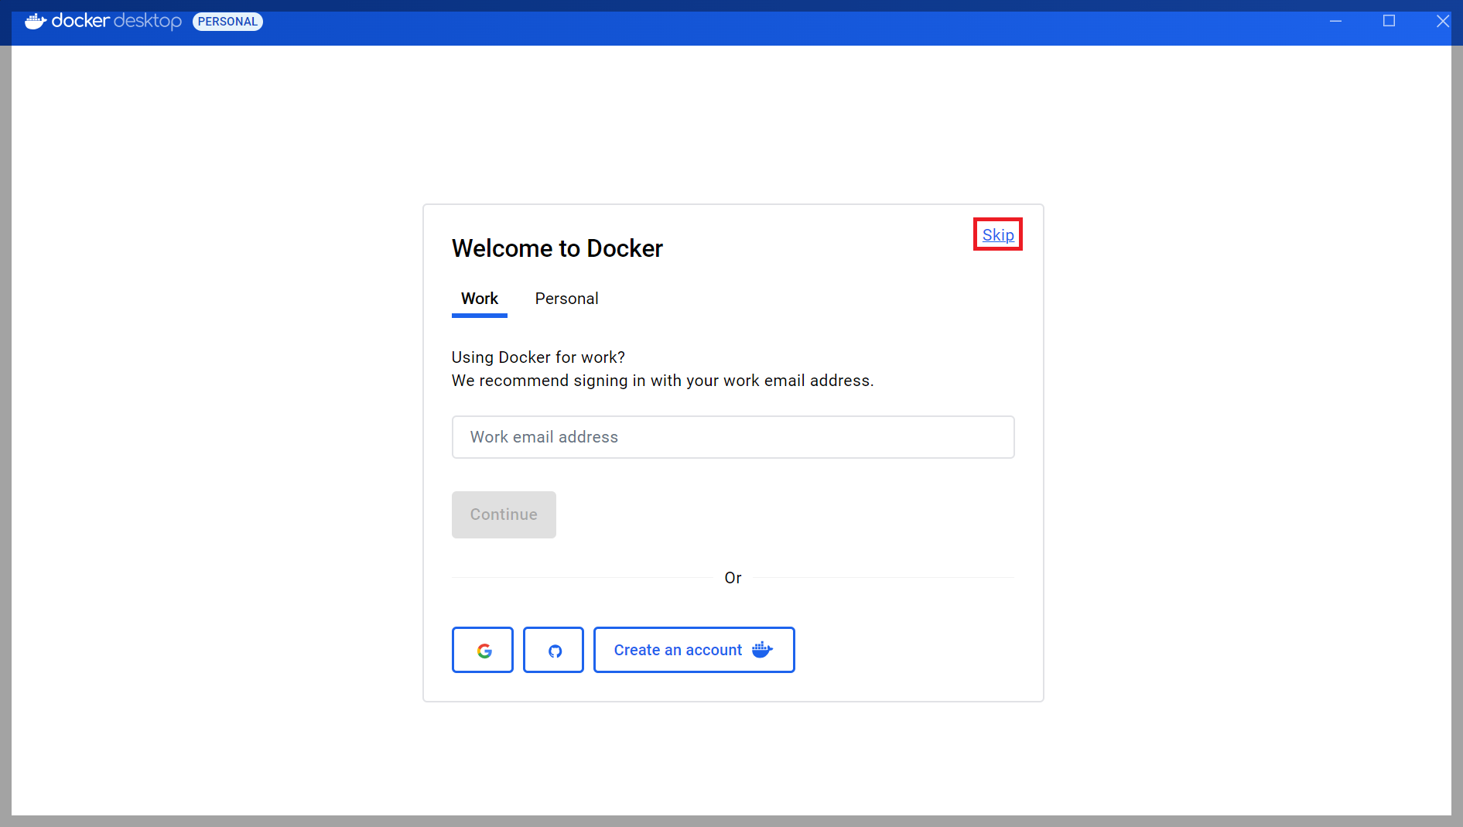Click the PERSONAL badge in title bar
This screenshot has height=827, width=1463.
click(x=227, y=22)
